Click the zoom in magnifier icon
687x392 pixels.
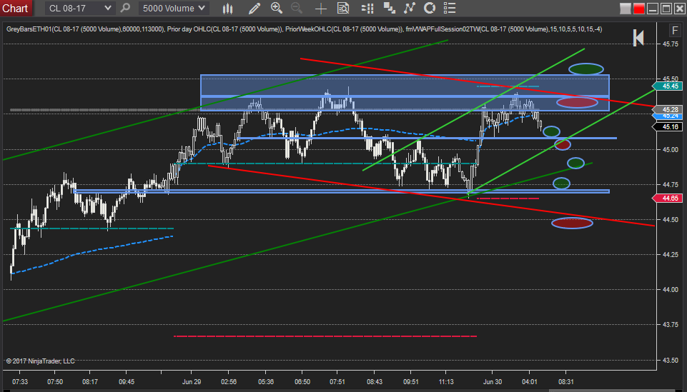[277, 8]
